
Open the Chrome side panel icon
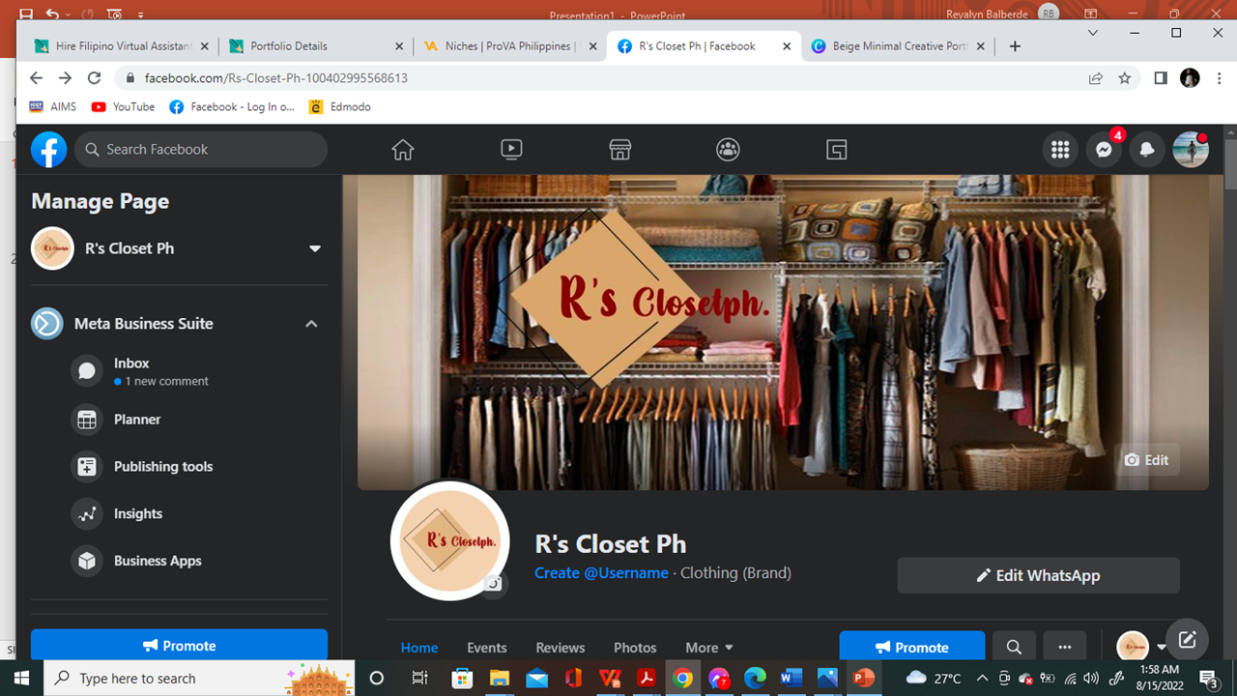pyautogui.click(x=1161, y=78)
